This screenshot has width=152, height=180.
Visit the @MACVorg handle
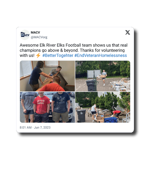click(39, 37)
